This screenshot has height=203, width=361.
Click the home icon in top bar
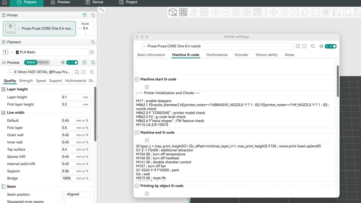[x=5, y=2]
